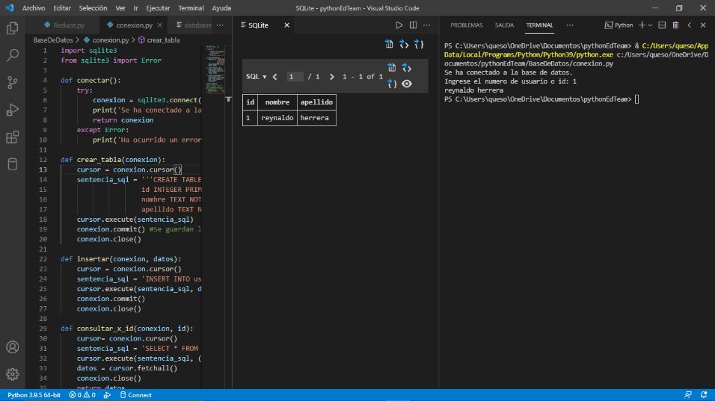Go to previous results page

275,76
